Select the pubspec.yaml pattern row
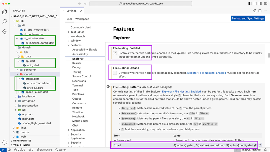 (188, 140)
